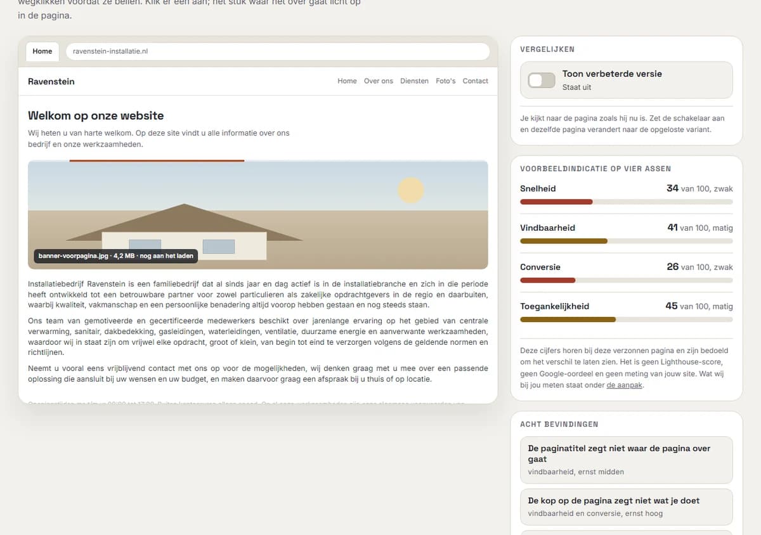This screenshot has height=535, width=761.
Task: Click the ravenstein-installatie.nl address bar
Action: pos(278,51)
